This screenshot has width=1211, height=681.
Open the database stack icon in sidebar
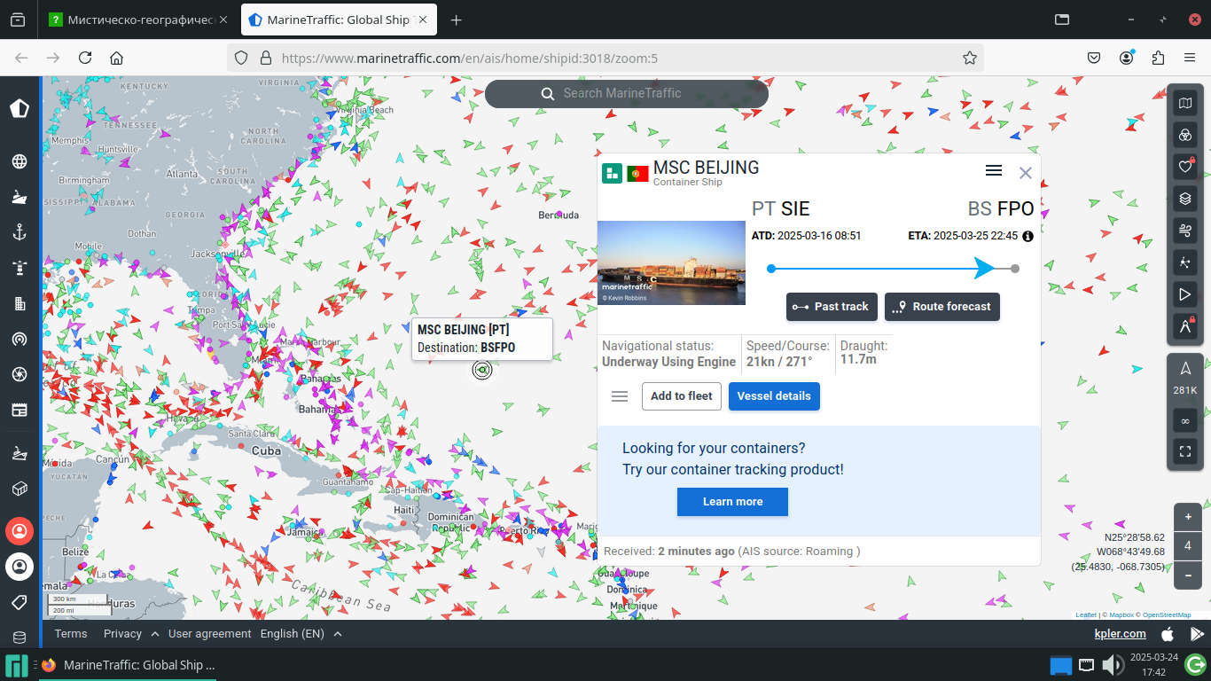tap(20, 638)
